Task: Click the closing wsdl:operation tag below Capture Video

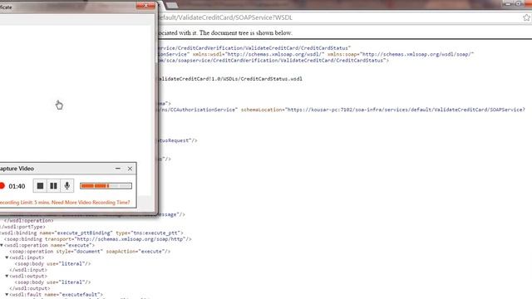Action: point(29,221)
